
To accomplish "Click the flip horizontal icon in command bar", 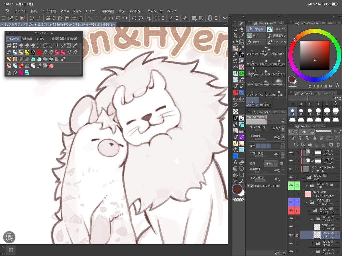I will (x=125, y=18).
